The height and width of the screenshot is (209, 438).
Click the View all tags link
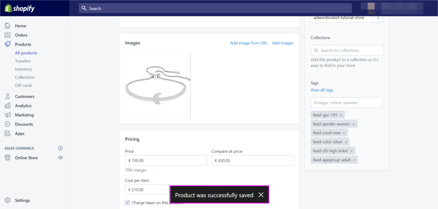point(322,90)
